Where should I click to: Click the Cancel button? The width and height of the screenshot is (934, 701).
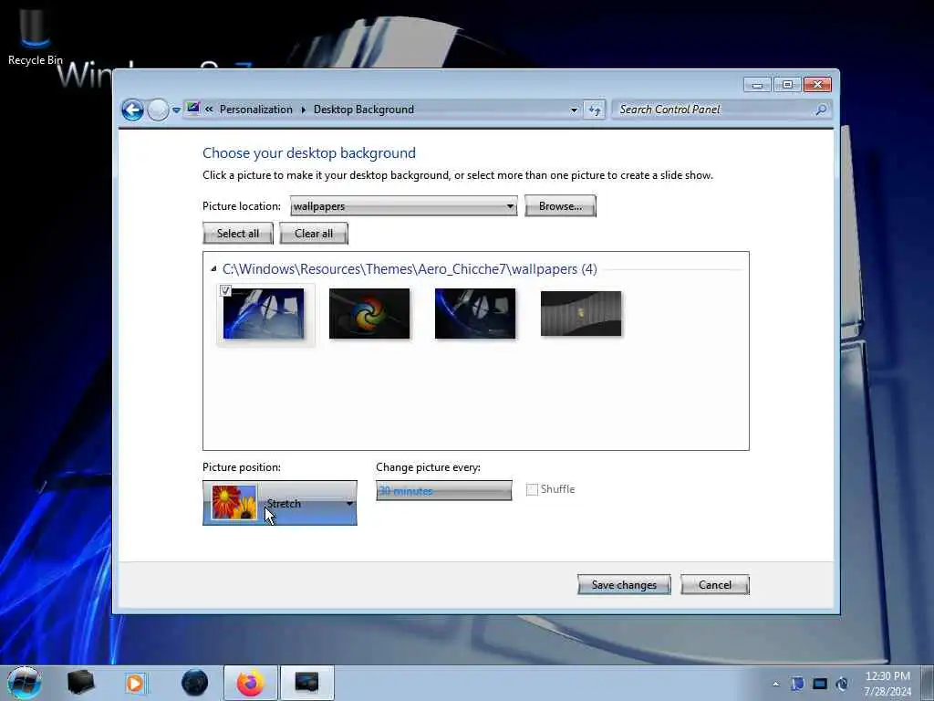(x=715, y=585)
